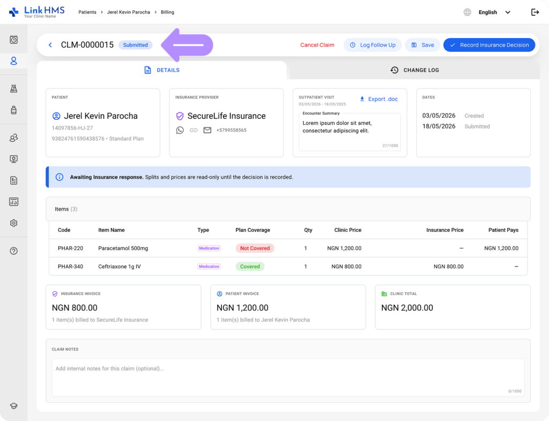Open the settings gear in sidebar
Viewport: 549px width, 421px height.
pos(13,223)
